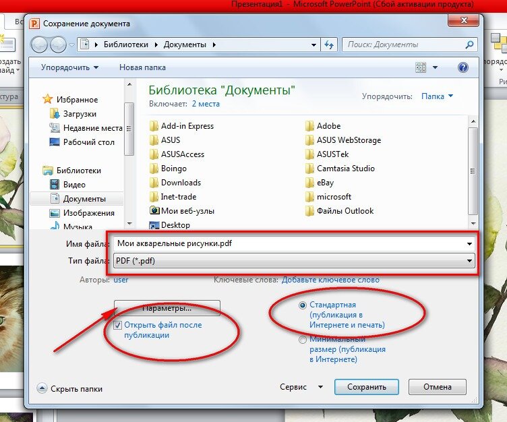Open the Help icon in toolbar
This screenshot has width=507, height=422.
click(463, 67)
